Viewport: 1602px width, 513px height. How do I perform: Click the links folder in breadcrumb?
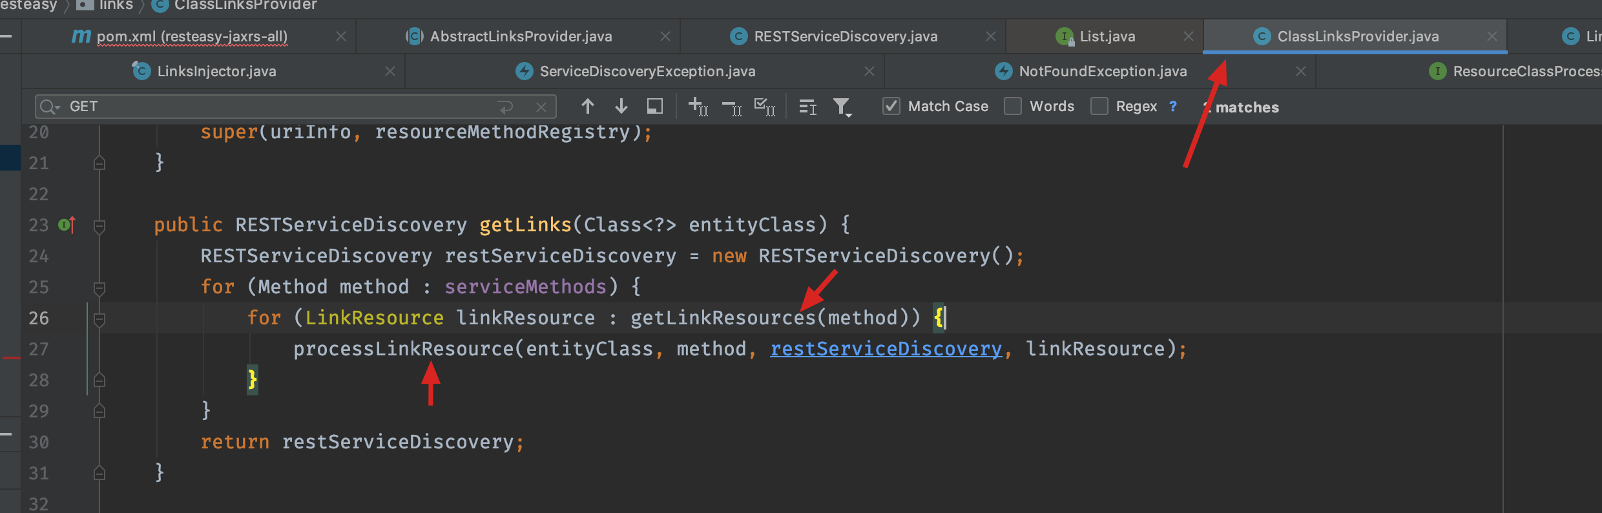tap(105, 5)
